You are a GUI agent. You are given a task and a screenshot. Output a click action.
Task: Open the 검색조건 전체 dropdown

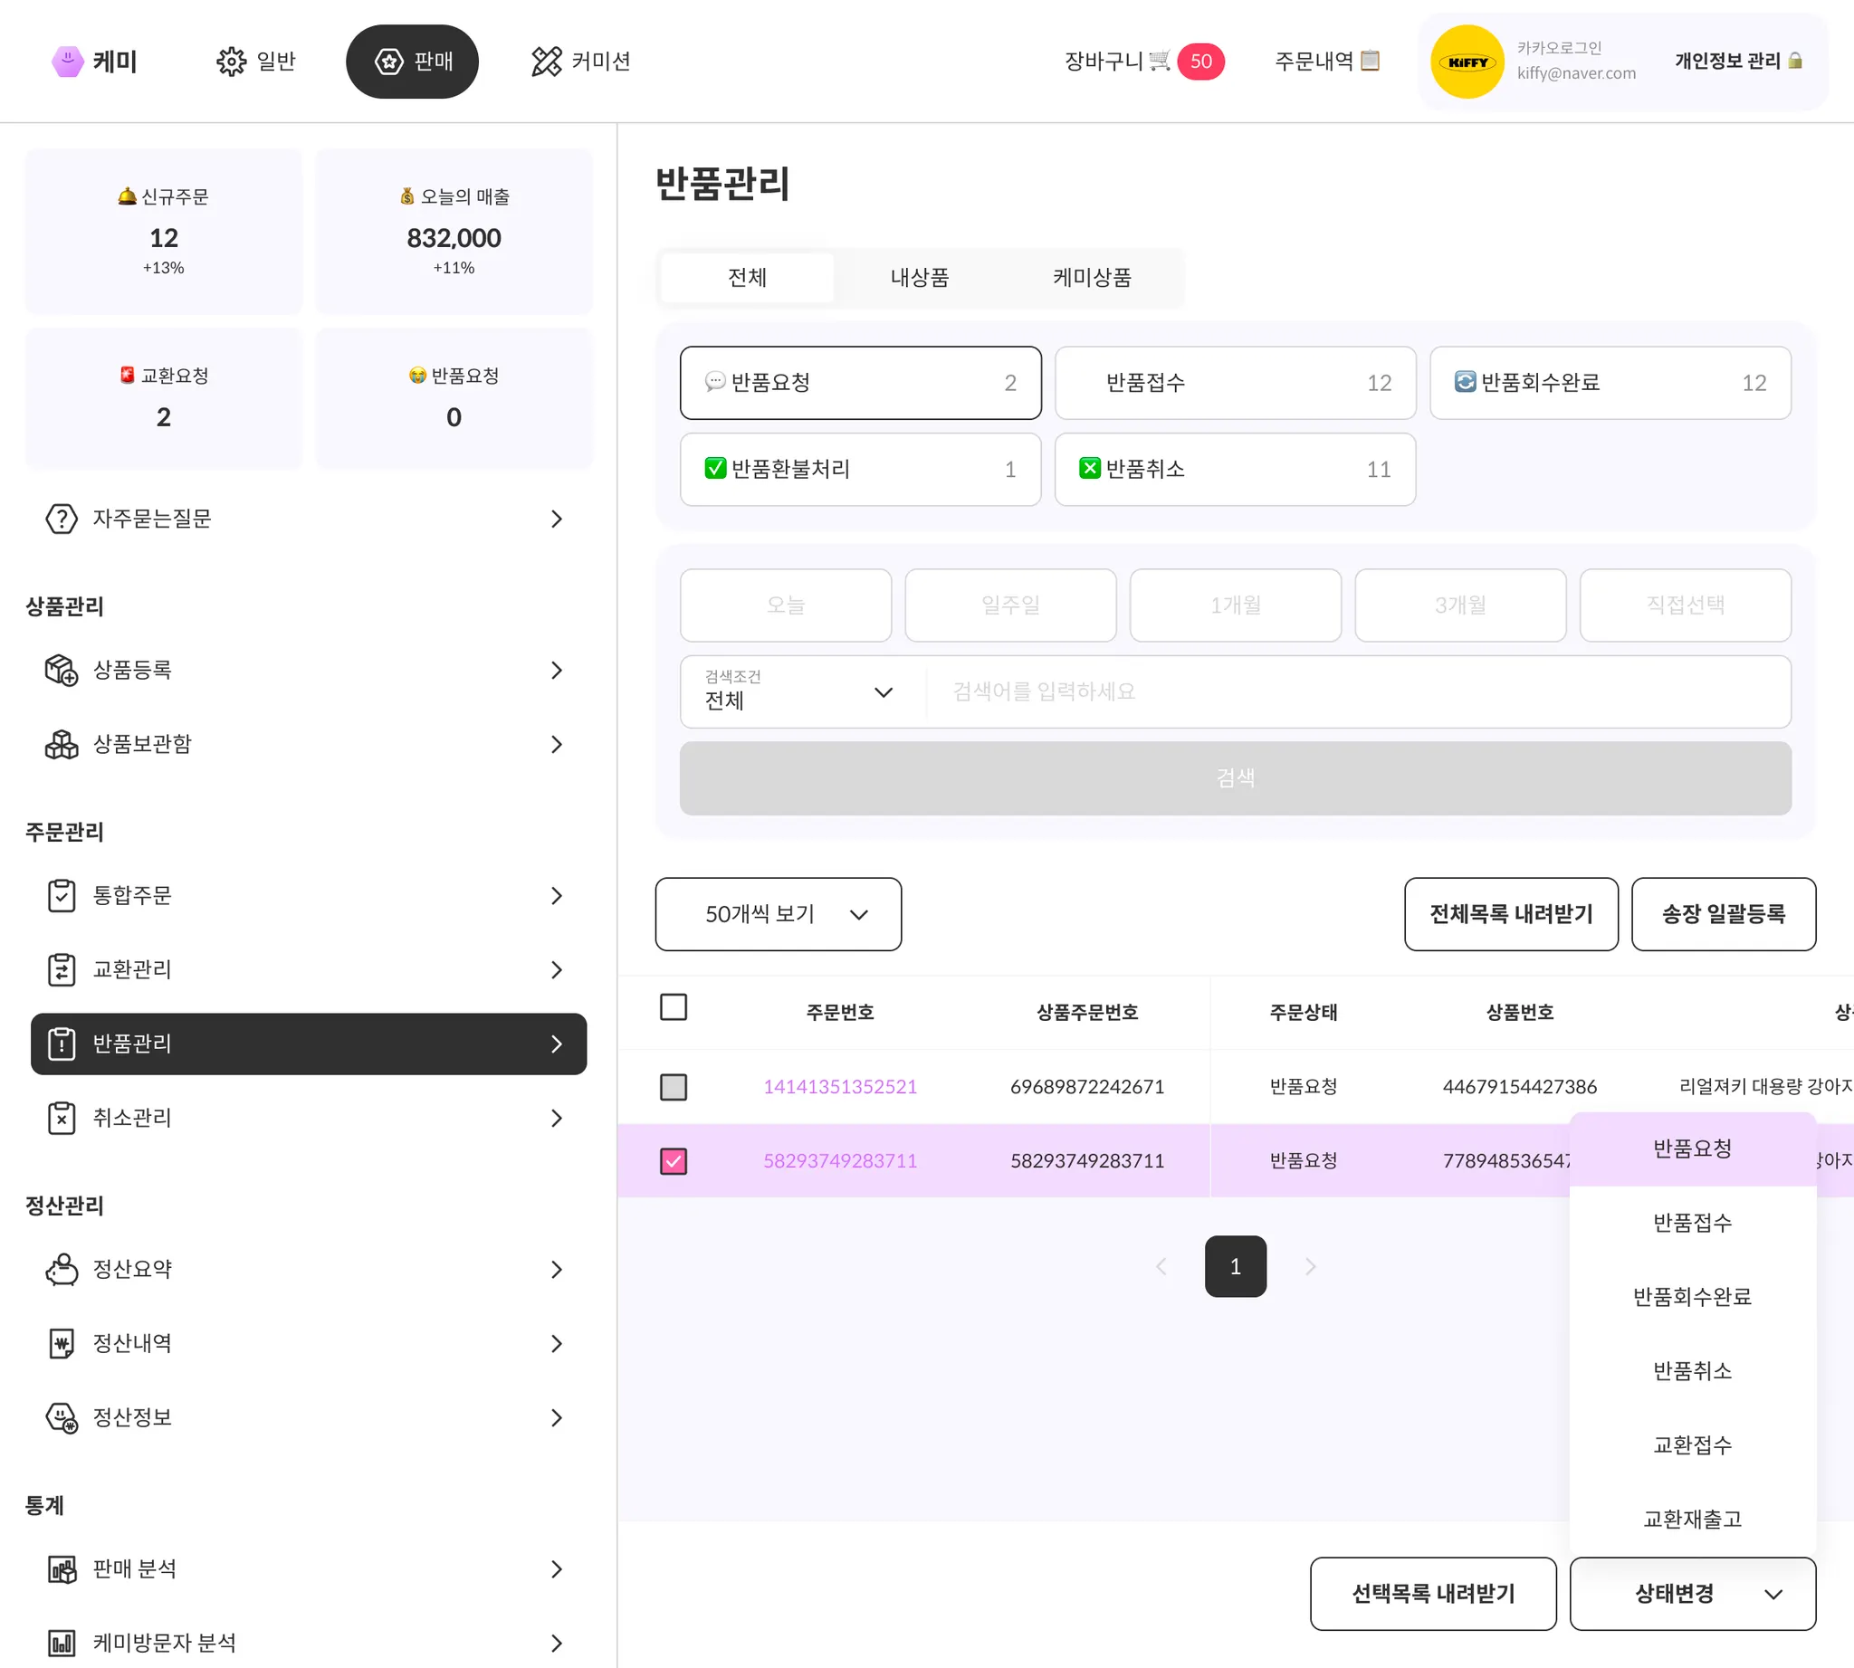798,692
